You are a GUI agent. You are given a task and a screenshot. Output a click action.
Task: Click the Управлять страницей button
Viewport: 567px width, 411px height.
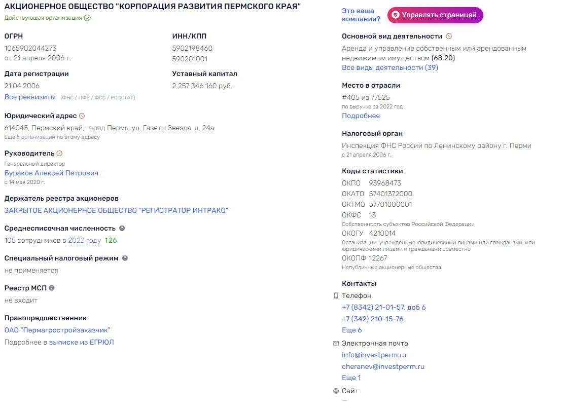click(x=435, y=15)
